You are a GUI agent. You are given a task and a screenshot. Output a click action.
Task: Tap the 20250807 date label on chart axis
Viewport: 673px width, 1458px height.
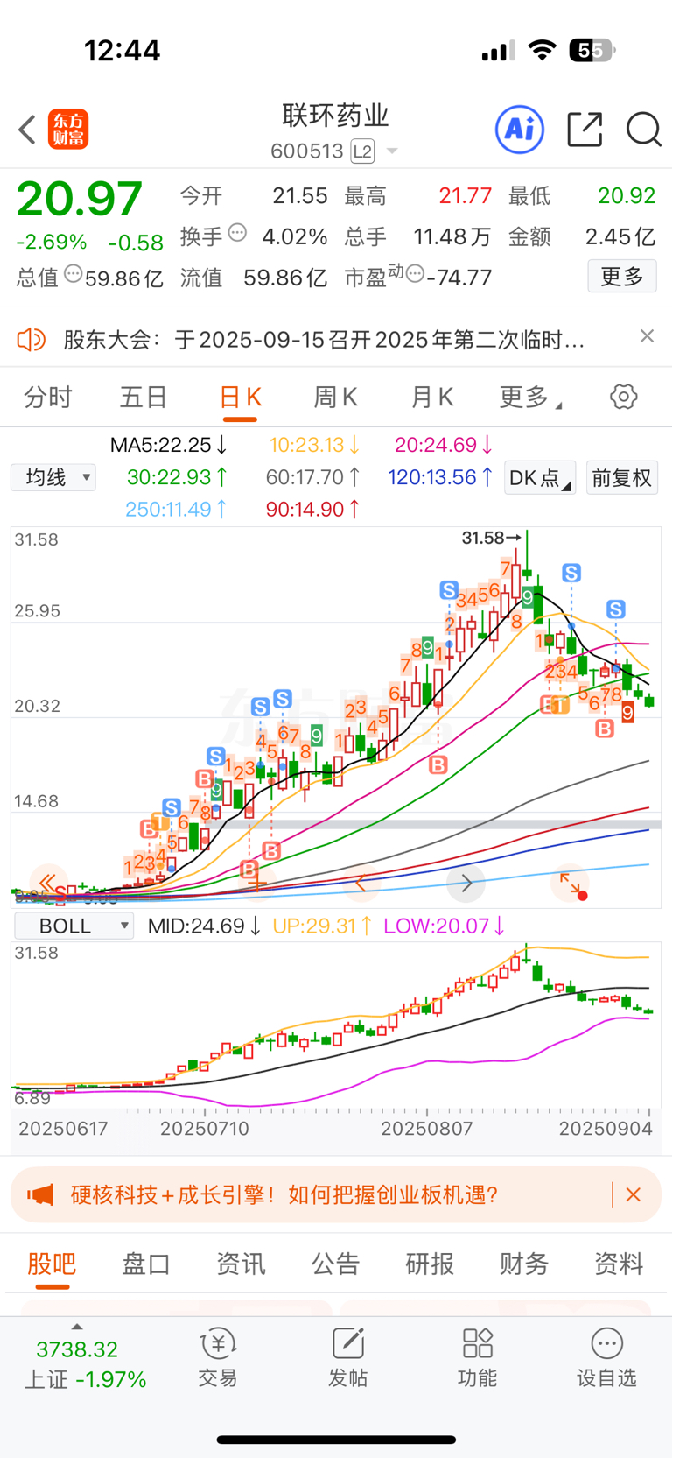click(x=427, y=1129)
